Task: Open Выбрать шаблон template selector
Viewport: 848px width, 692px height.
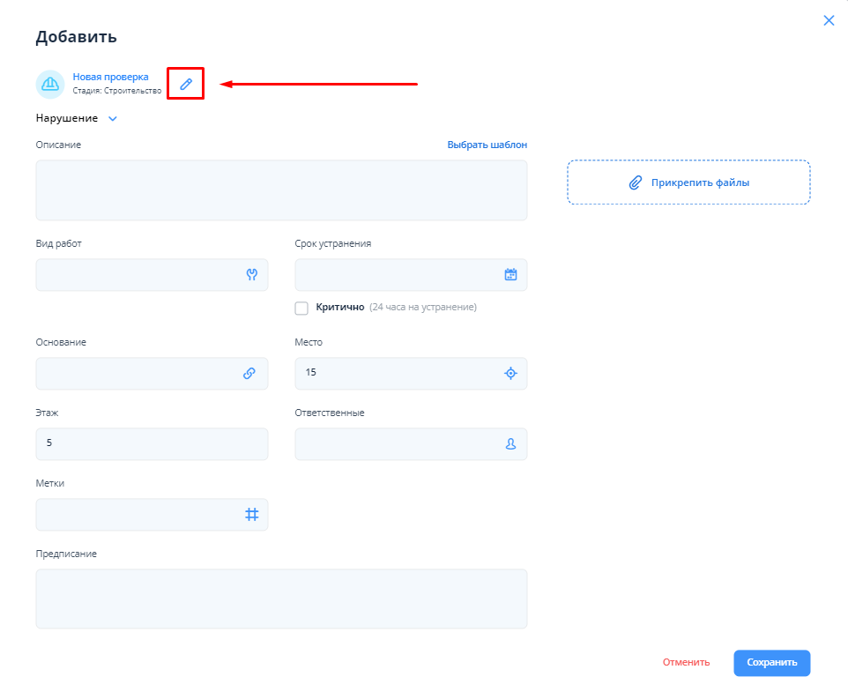Action: [487, 145]
